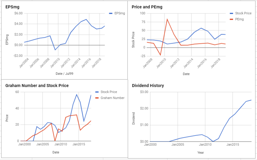Click the Date / Jul99 axis title
This screenshot has height=160, width=257.
(64, 74)
